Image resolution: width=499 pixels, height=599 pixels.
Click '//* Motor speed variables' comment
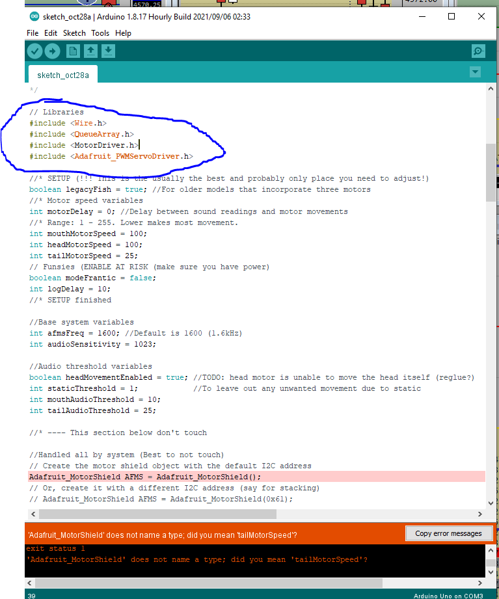pos(86,200)
